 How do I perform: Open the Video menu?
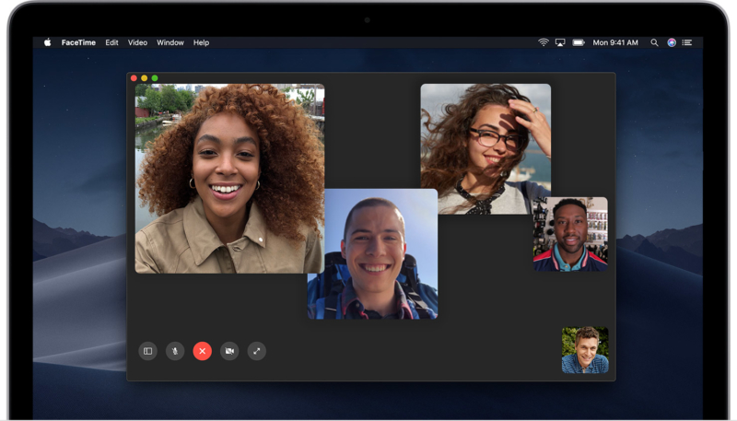tap(137, 42)
